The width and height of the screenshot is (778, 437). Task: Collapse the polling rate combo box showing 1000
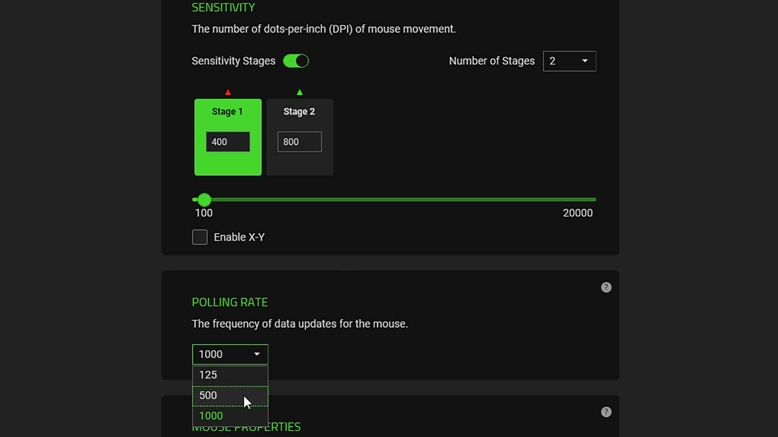230,354
